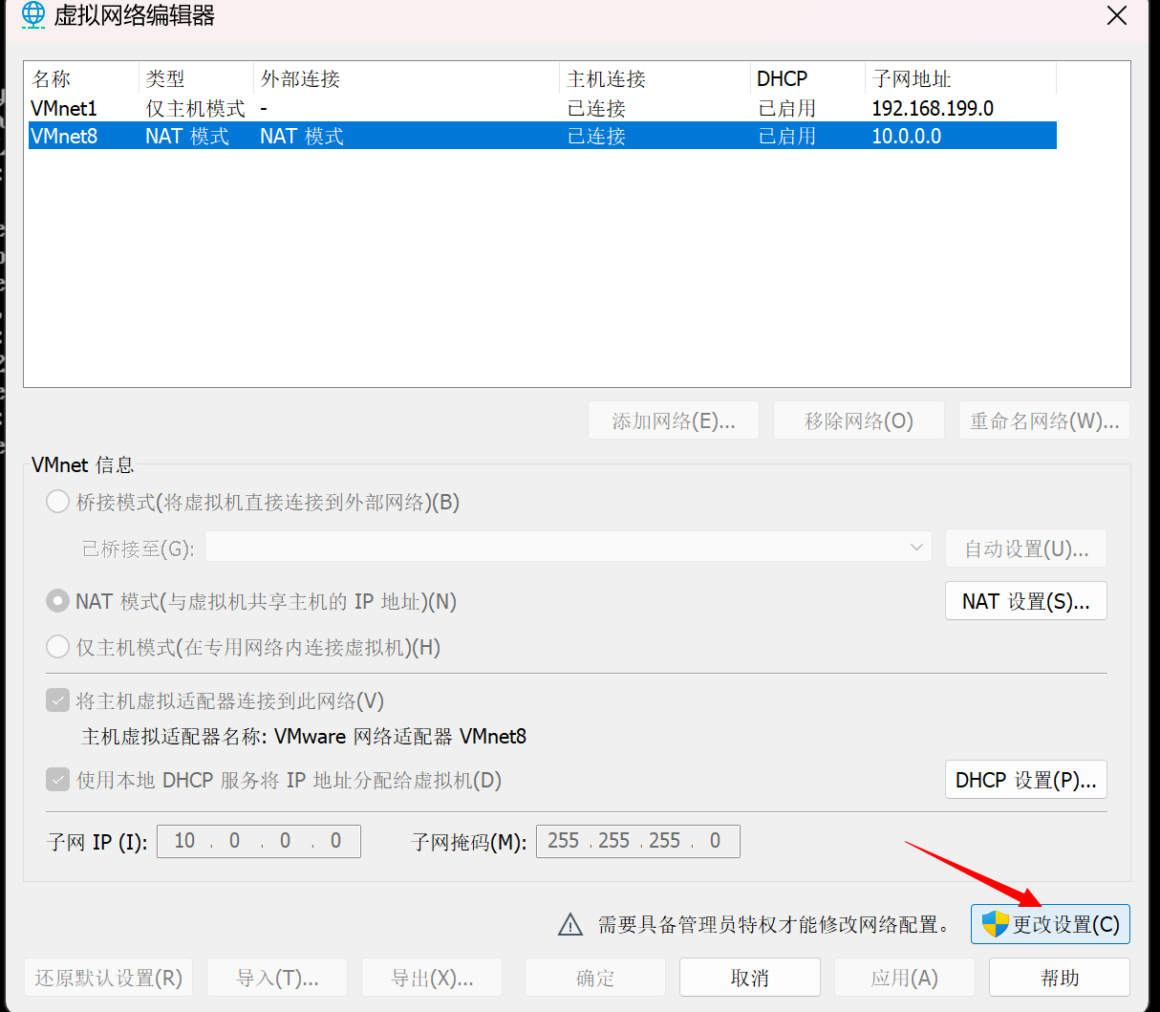Open NAT 设置(S)... dialog

(x=1026, y=601)
